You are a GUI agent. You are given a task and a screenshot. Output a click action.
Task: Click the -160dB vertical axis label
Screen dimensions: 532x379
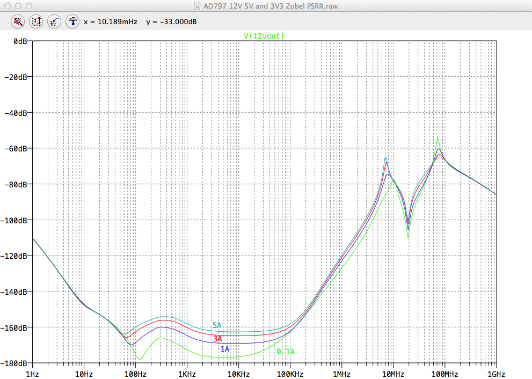13,328
